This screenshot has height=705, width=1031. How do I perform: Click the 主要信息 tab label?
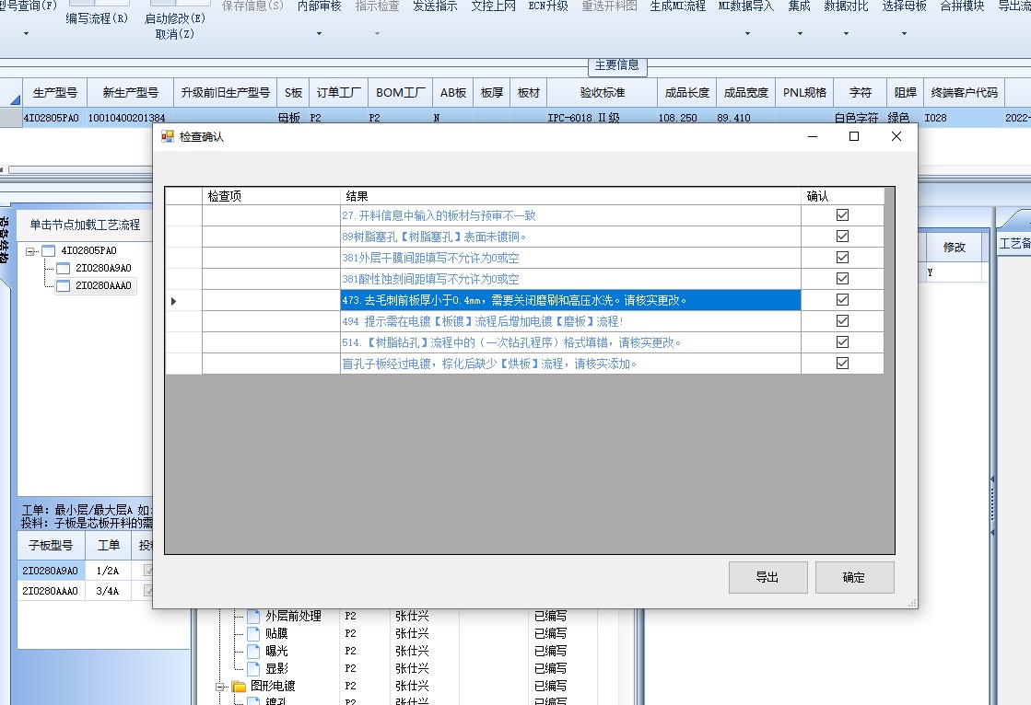[x=616, y=65]
